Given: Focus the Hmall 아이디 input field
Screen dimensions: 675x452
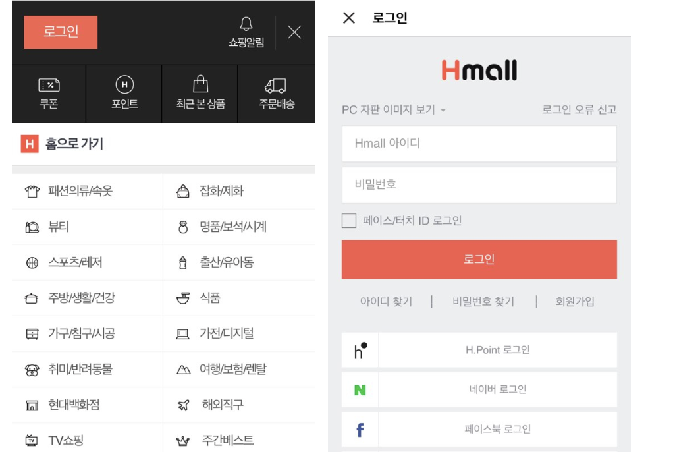Looking at the screenshot, I should (x=479, y=144).
